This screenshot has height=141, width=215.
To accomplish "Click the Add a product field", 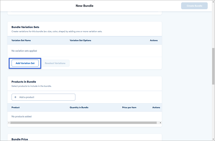I will (x=43, y=97).
